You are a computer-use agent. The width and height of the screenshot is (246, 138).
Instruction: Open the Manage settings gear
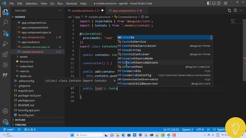(5, 122)
